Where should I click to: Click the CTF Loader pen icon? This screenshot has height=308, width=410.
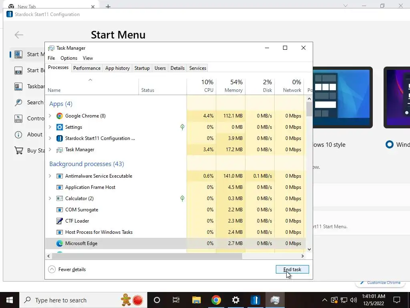(60, 221)
